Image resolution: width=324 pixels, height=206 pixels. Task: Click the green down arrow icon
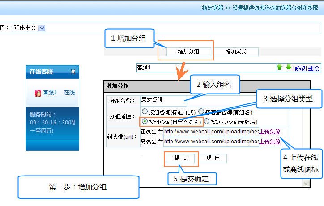coord(289,68)
